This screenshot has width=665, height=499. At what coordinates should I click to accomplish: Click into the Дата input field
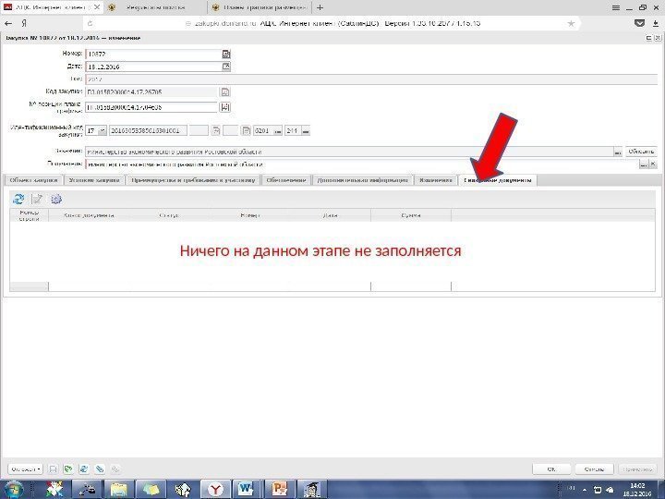tap(153, 67)
